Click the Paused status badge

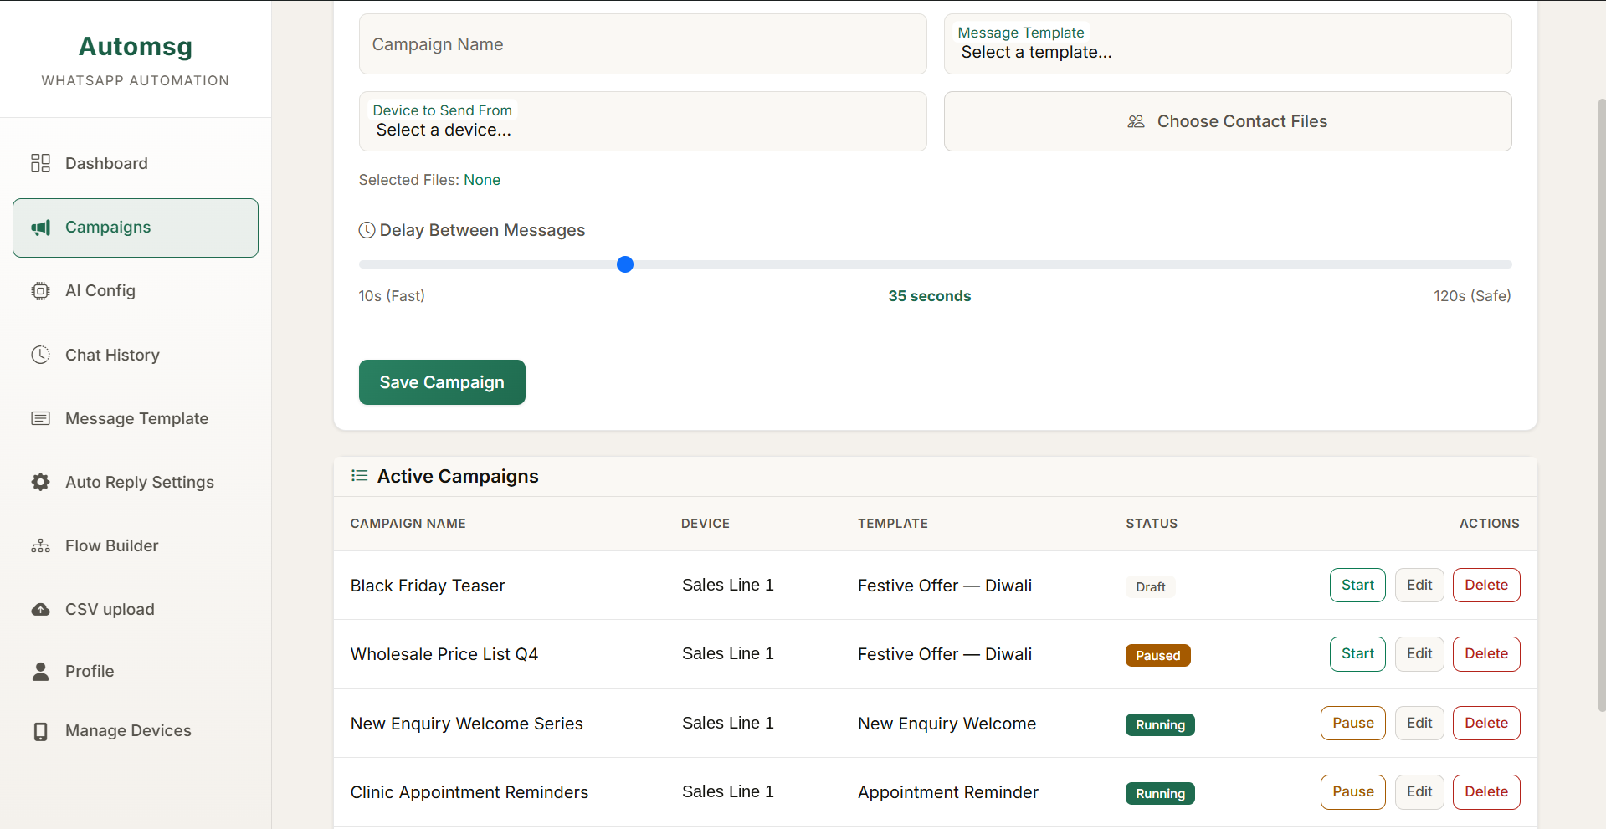point(1158,656)
